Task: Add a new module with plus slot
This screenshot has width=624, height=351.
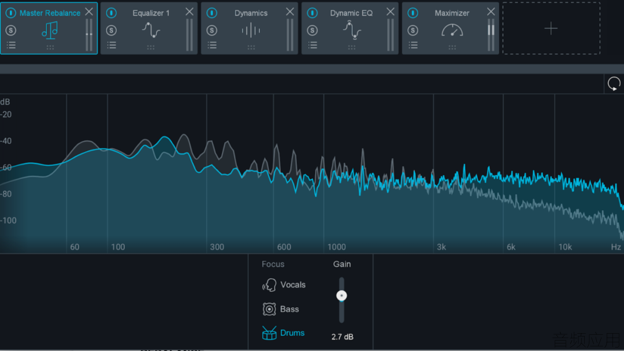Action: (551, 28)
